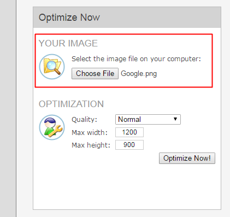This screenshot has height=217, width=230.
Task: Click the YOUR IMAGE section heading
Action: tap(68, 43)
